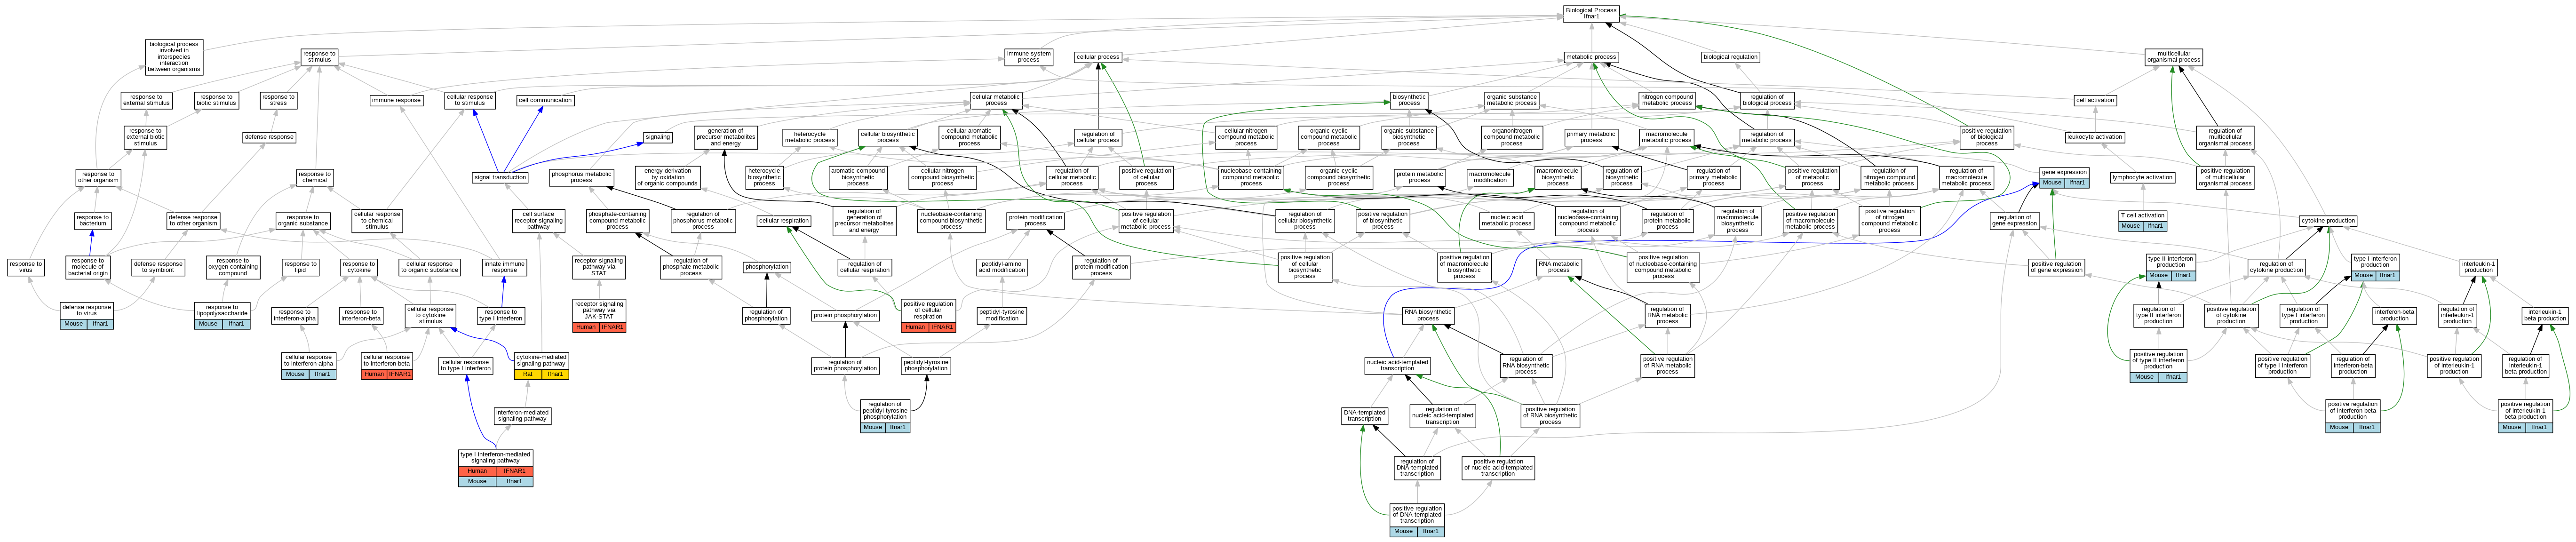Select the 'response to external stimulus' node
2576x542 pixels.
[x=146, y=100]
